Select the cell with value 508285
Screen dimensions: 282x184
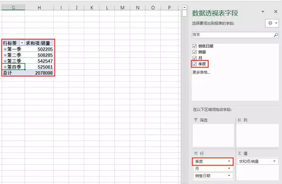point(39,55)
